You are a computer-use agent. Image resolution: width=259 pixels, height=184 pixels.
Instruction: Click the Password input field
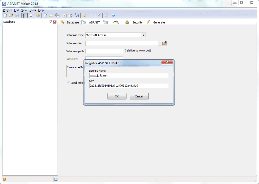pos(104,58)
